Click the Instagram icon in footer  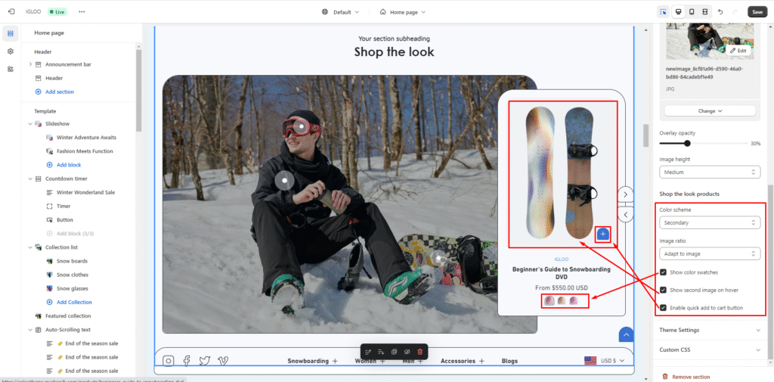(169, 361)
